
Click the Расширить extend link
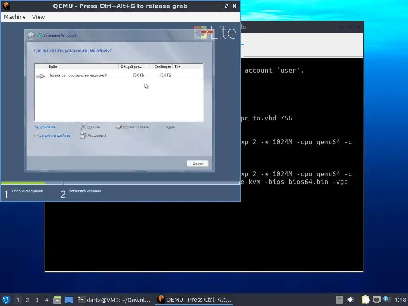point(97,135)
